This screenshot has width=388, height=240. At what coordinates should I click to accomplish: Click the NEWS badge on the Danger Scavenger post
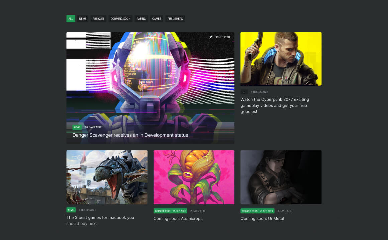[77, 127]
